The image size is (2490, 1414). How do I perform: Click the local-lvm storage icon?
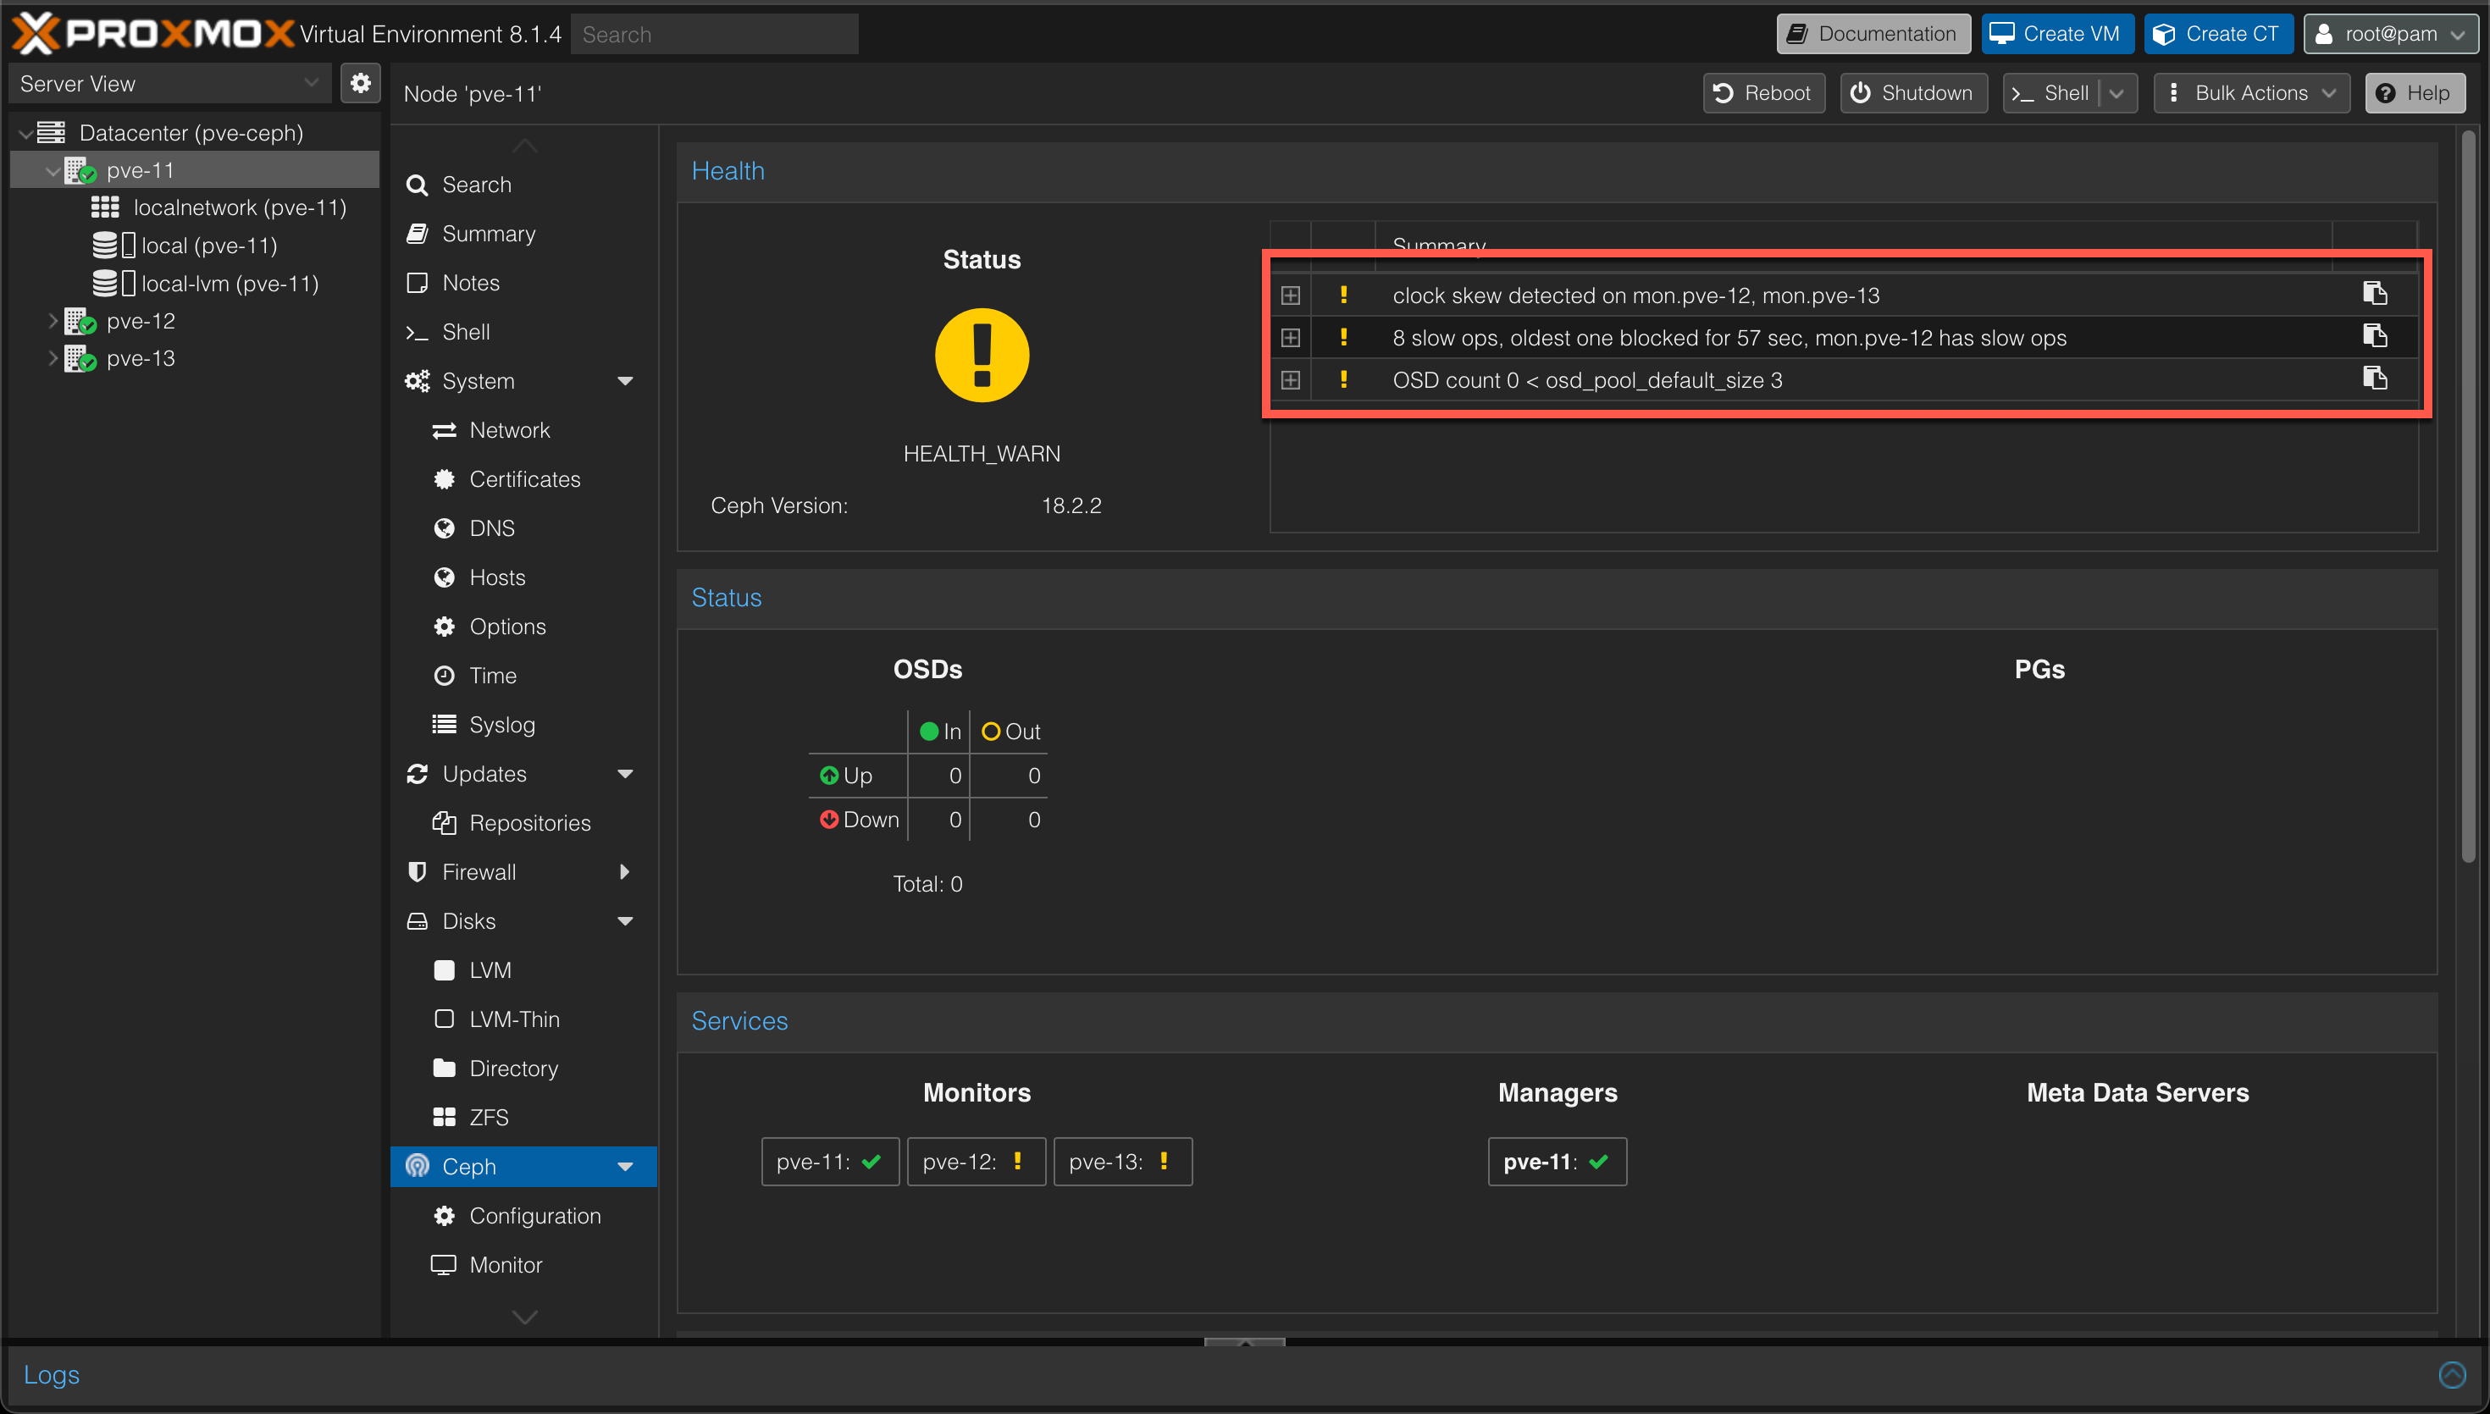click(x=113, y=284)
